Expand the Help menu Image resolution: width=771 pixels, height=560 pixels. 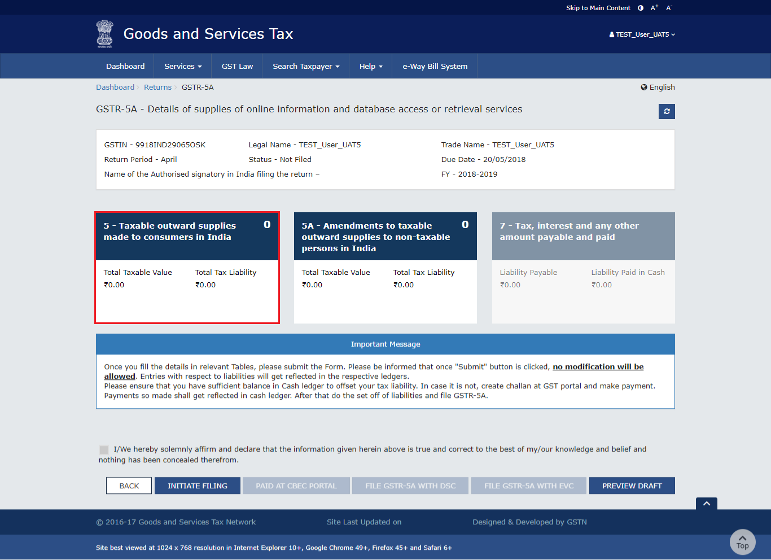coord(371,66)
